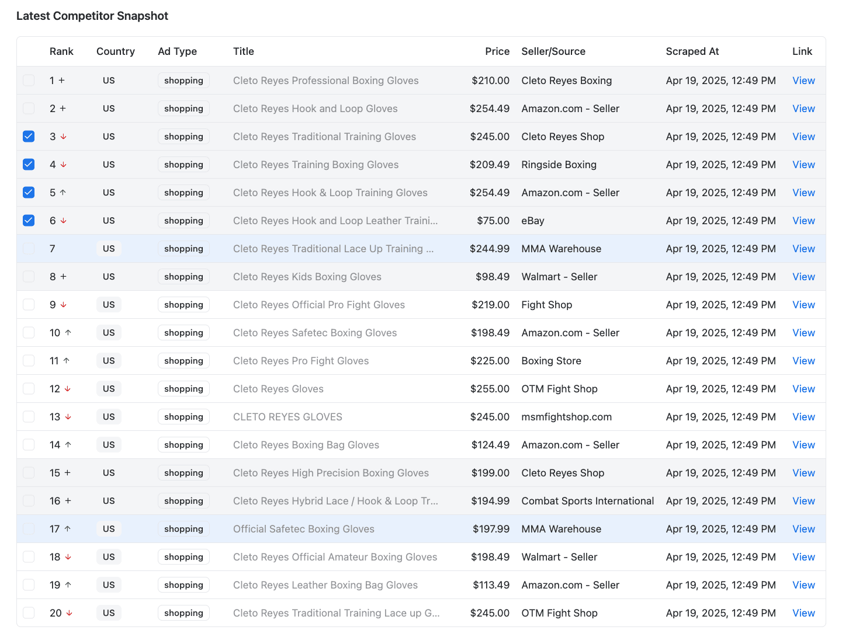Click the shopping tag in rank 19 row
842x637 pixels.
pyautogui.click(x=183, y=585)
